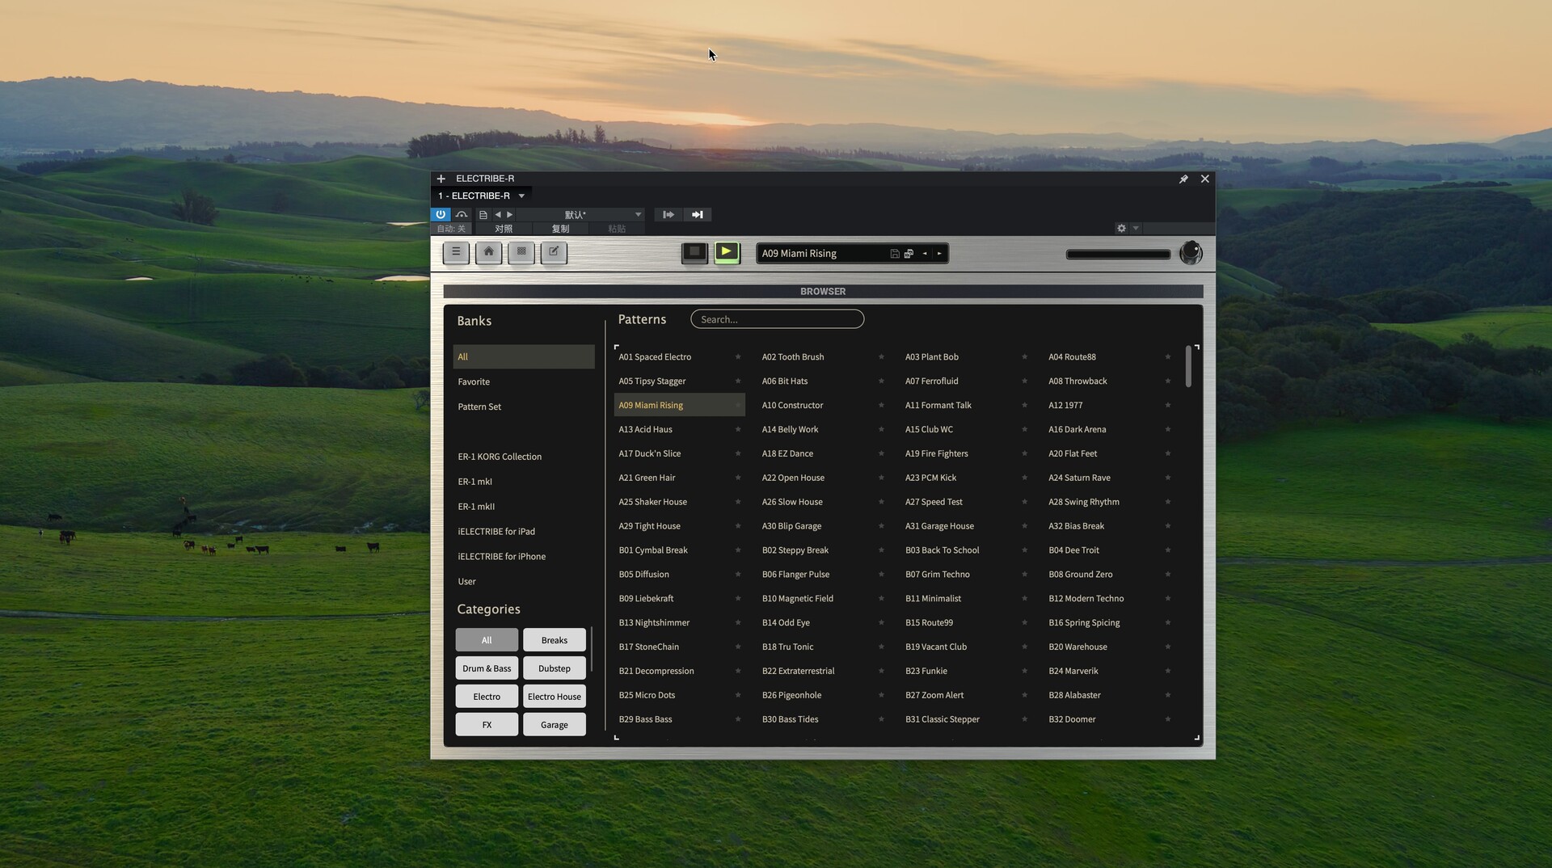Image resolution: width=1552 pixels, height=868 pixels.
Task: Click the 对照 compare button
Action: click(504, 229)
